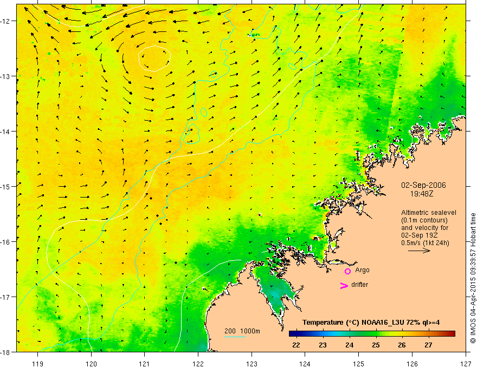Click the magenta Argo circle legend symbol

pos(347,271)
